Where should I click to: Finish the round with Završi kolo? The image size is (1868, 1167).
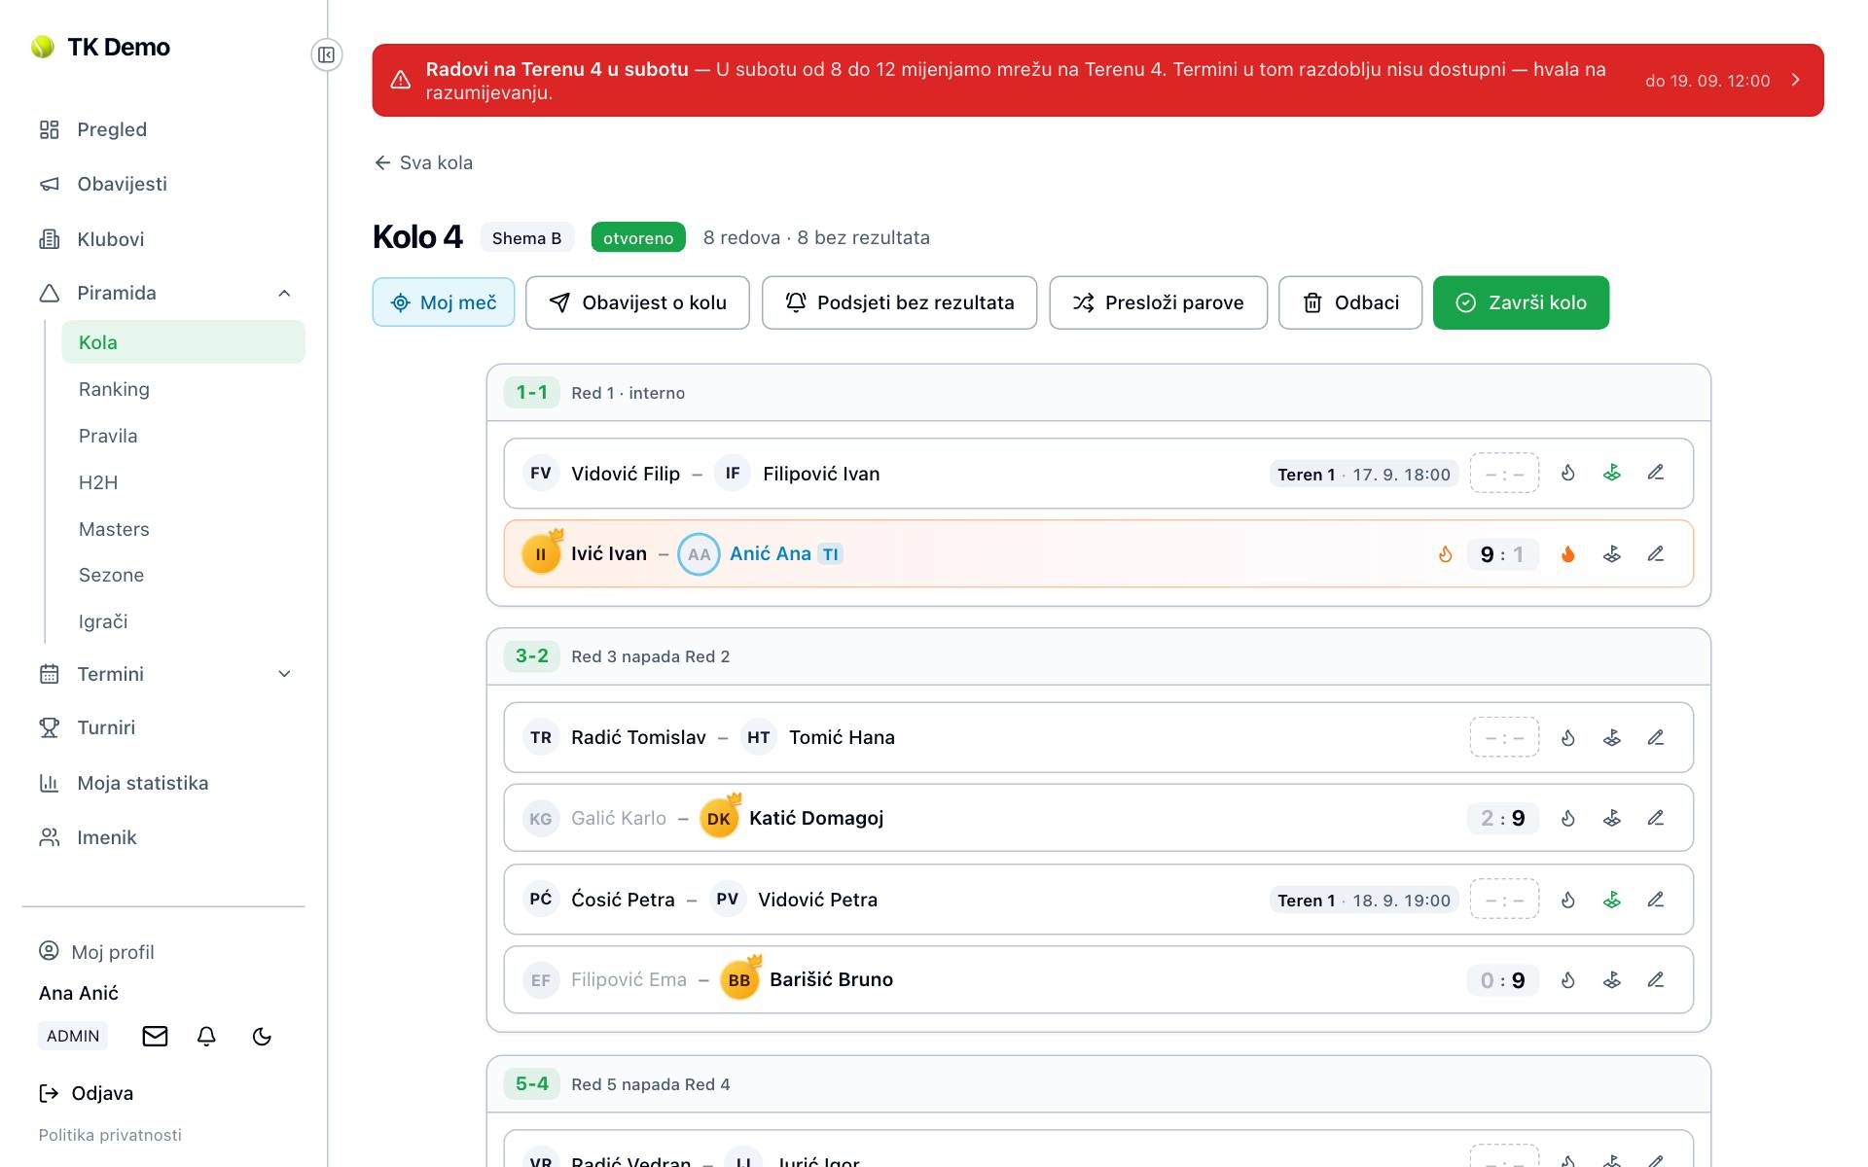(x=1522, y=302)
